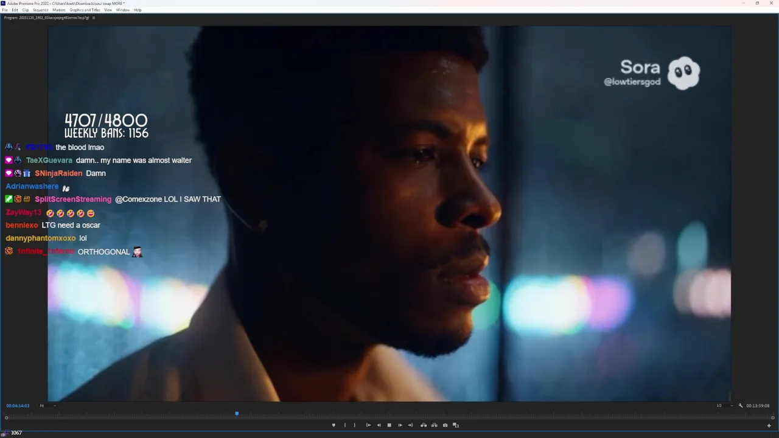Click the current timecode 00:04:14:03
Viewport: 779px width, 438px height.
pyautogui.click(x=18, y=406)
